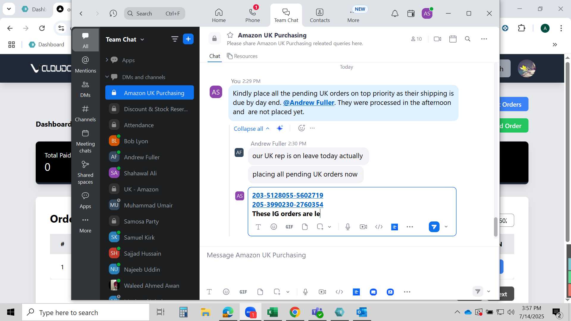Open GIF picker in reply box
This screenshot has width=571, height=321.
[289, 227]
